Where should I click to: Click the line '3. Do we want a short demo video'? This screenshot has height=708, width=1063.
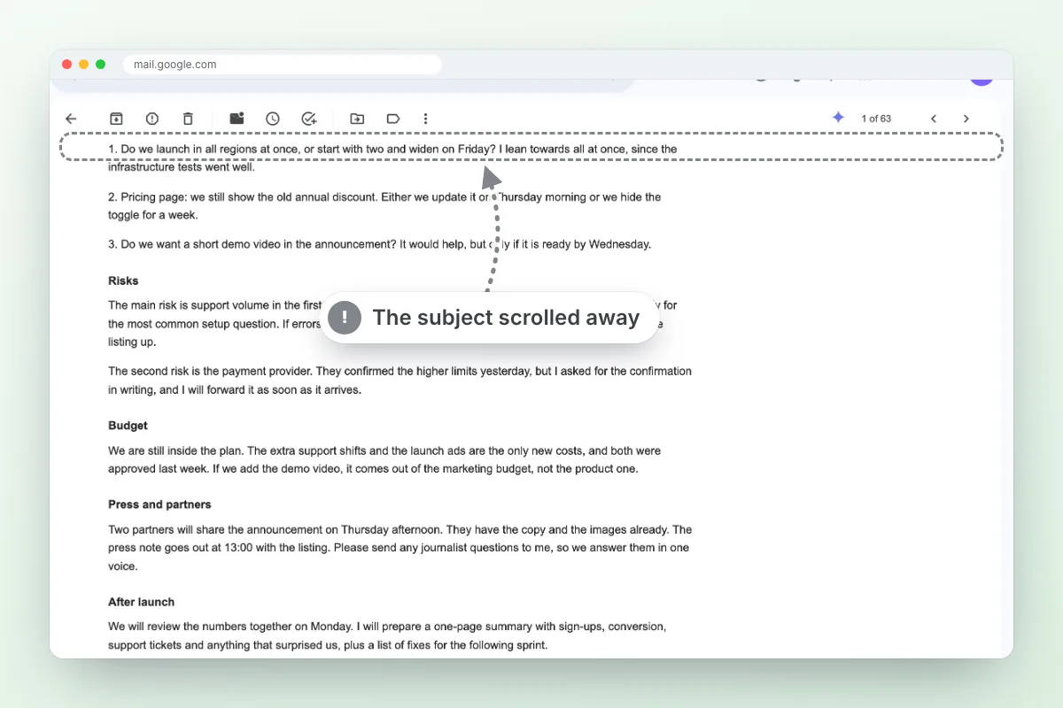pos(379,244)
